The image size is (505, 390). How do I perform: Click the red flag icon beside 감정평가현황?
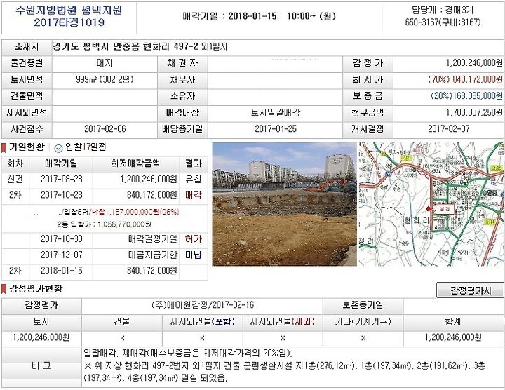click(x=4, y=289)
